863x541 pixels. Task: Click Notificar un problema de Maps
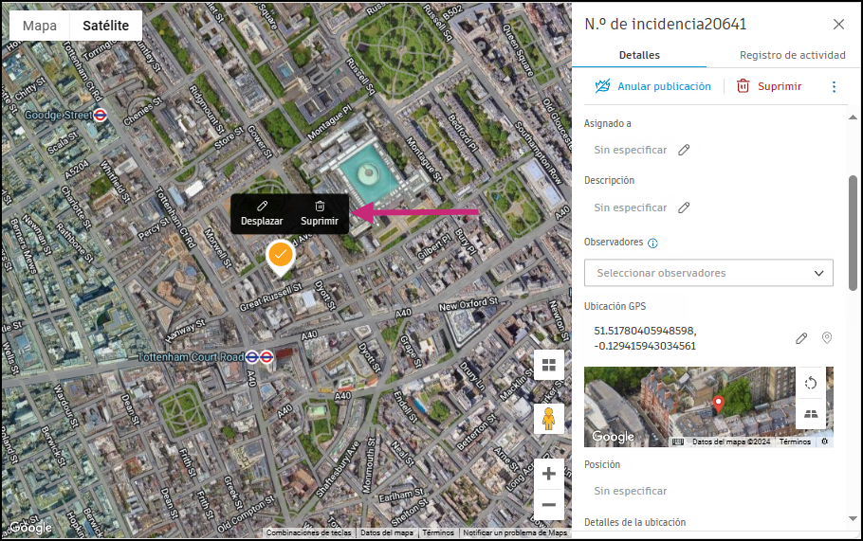[x=515, y=532]
